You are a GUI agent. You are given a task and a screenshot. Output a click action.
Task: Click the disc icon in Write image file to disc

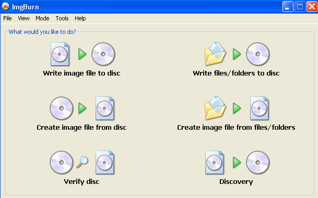pyautogui.click(x=103, y=54)
